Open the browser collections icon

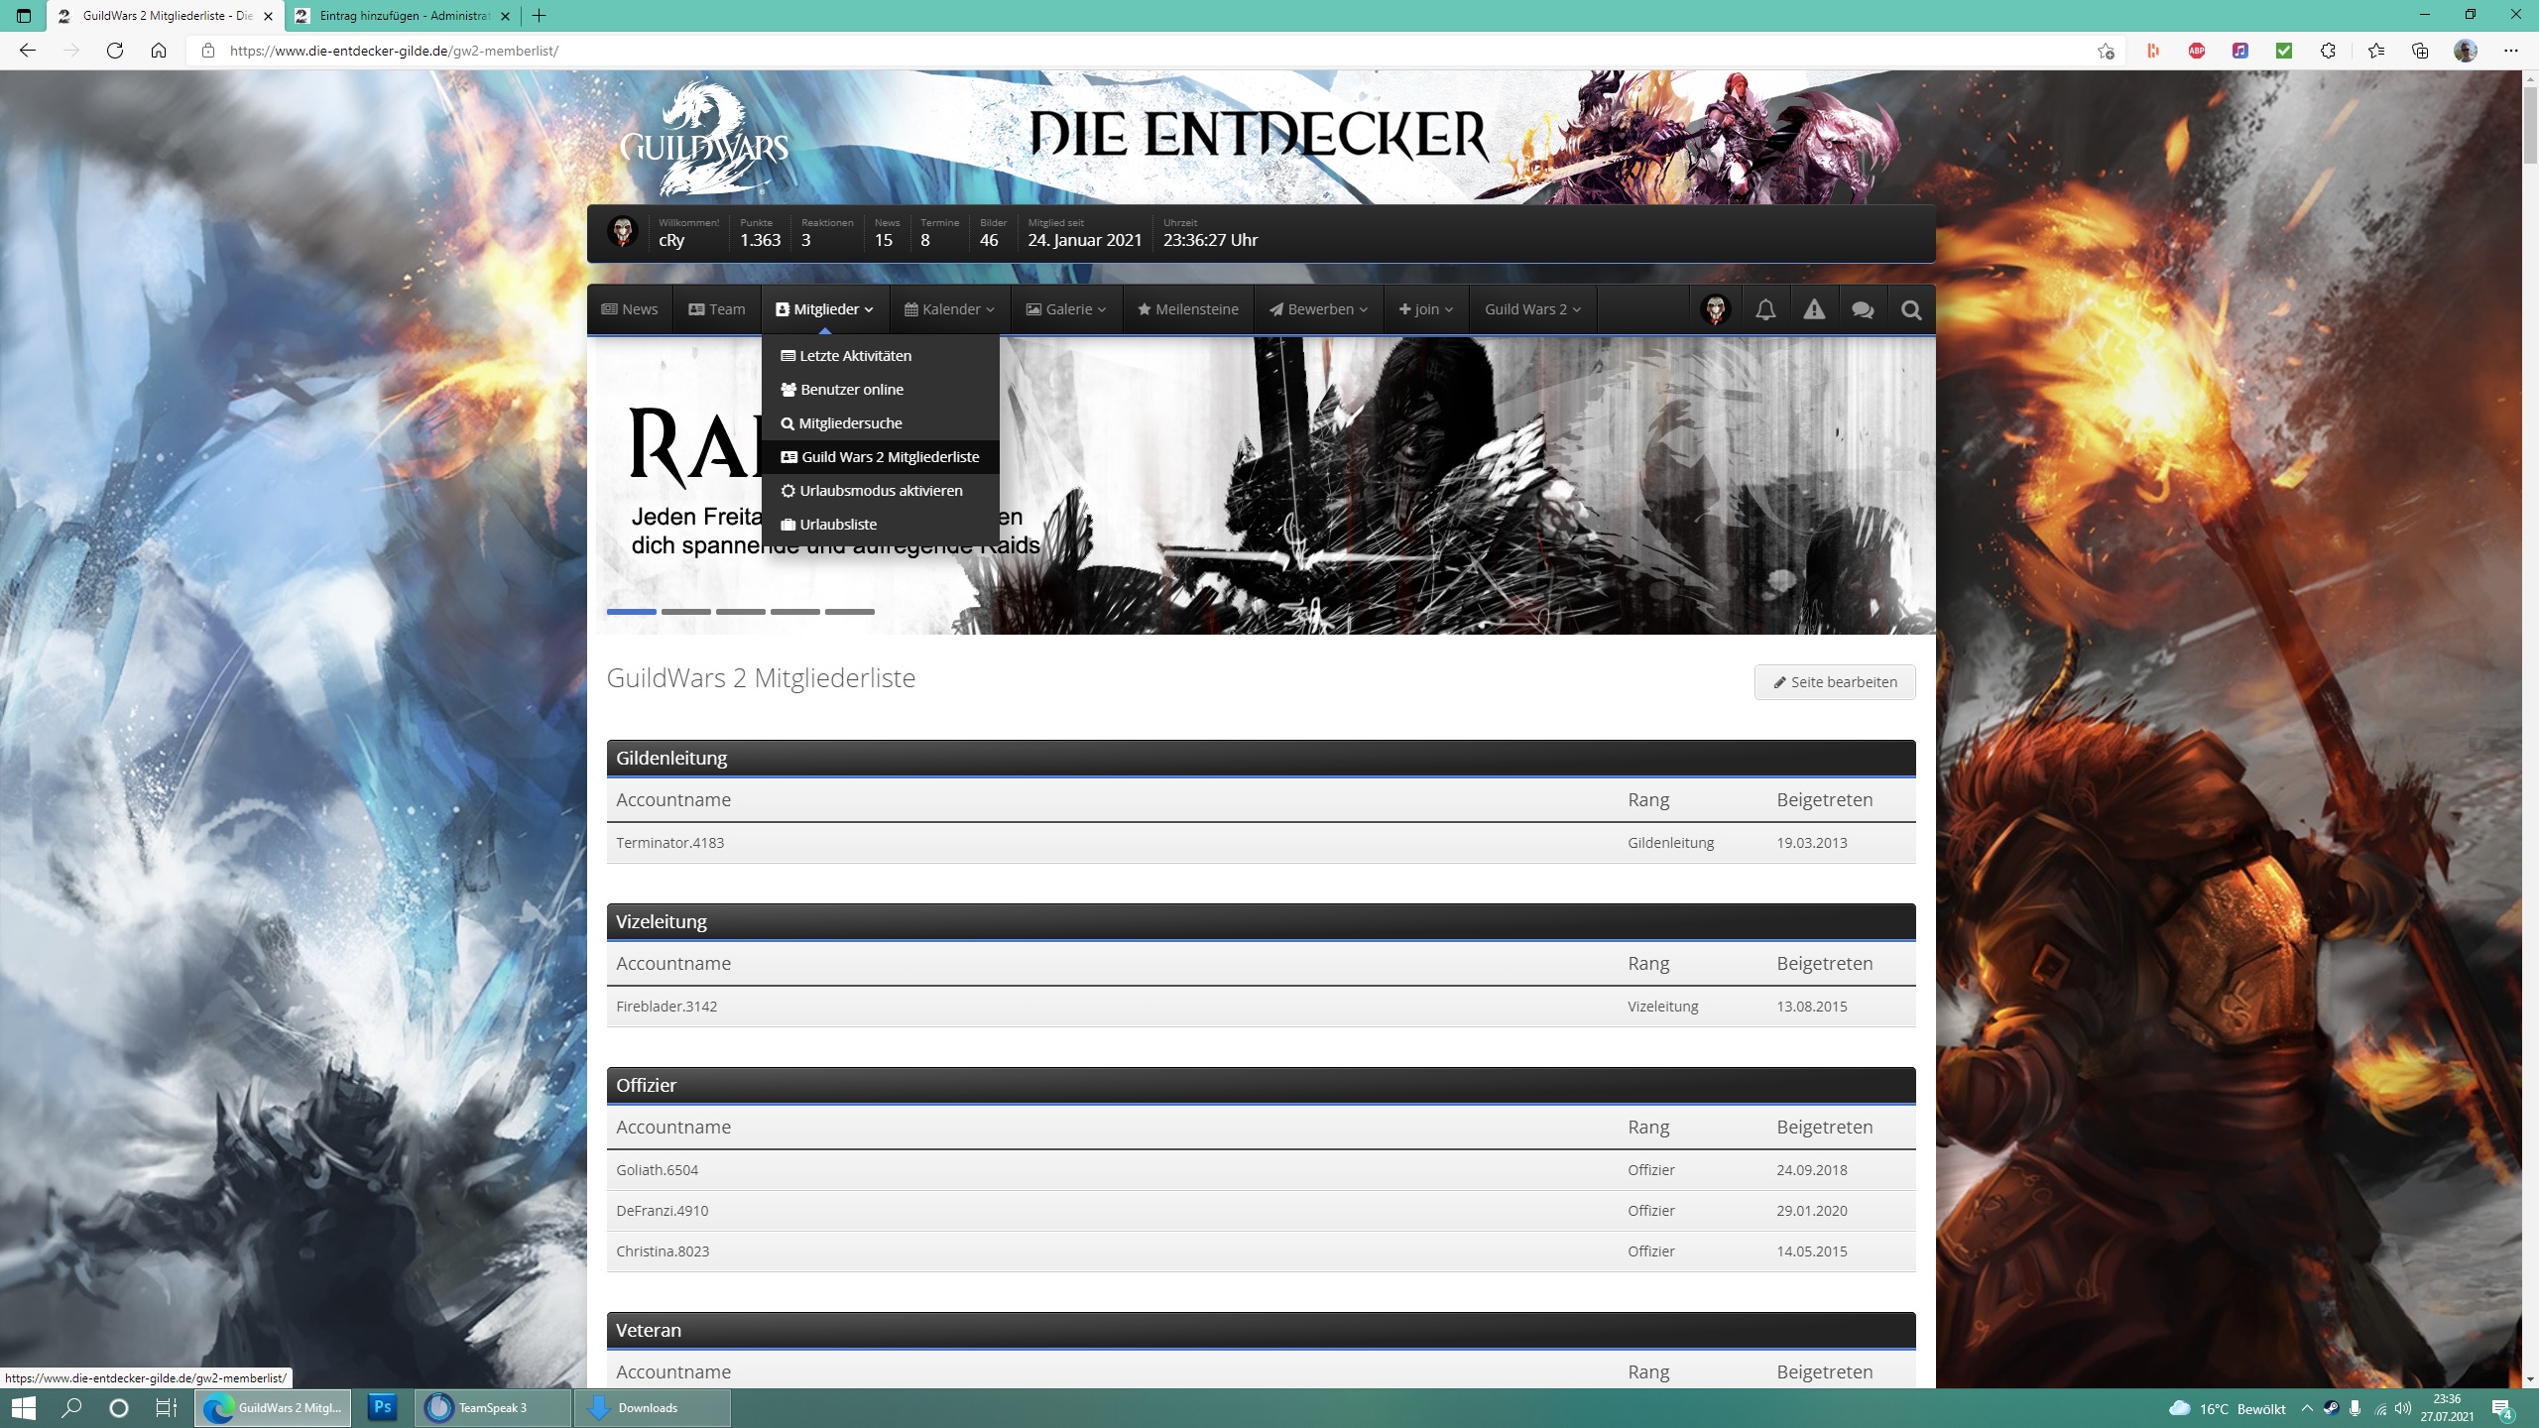2420,51
